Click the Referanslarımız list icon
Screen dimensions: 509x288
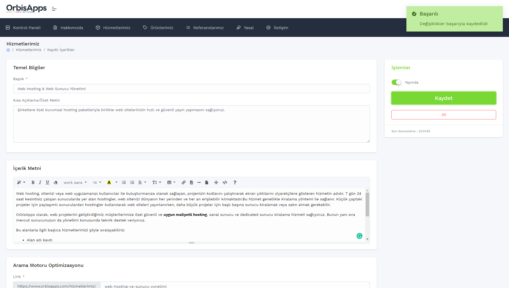(x=188, y=28)
